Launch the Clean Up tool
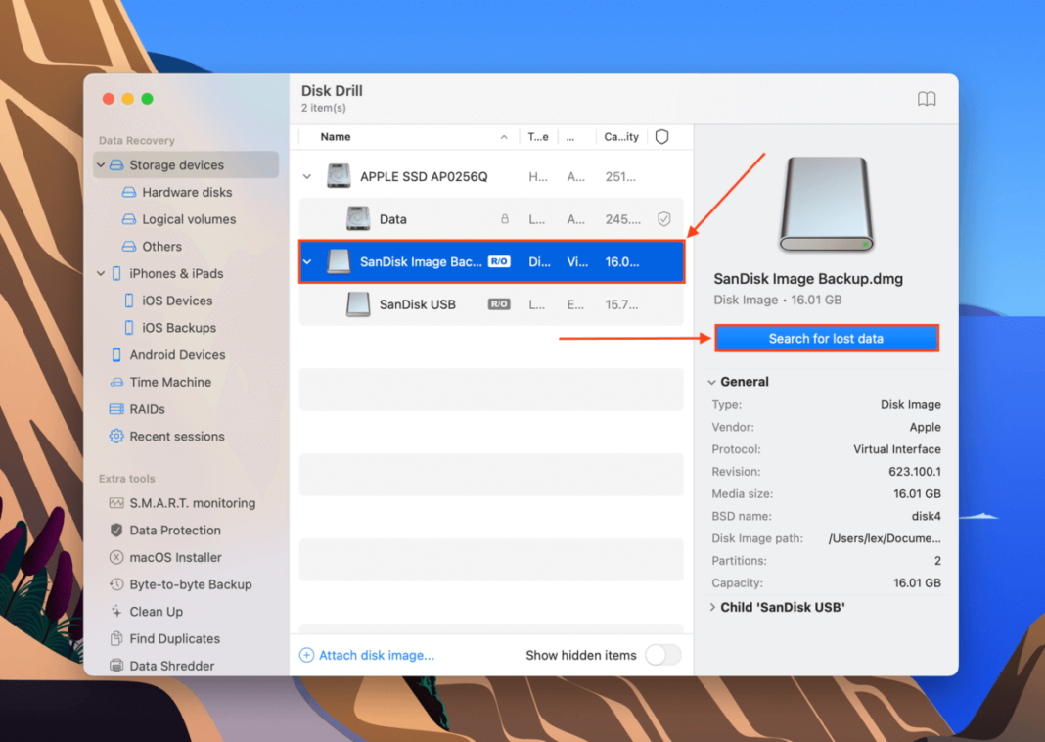This screenshot has width=1045, height=742. 156,612
